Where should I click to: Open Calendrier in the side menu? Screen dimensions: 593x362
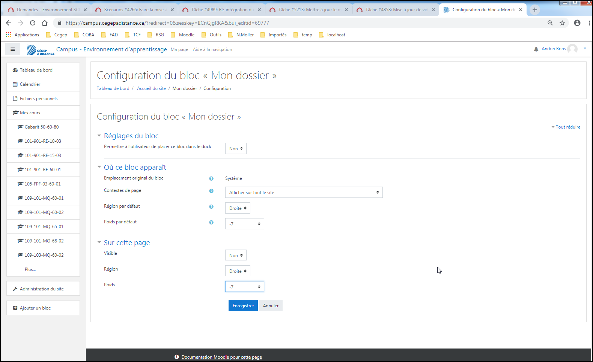pyautogui.click(x=30, y=84)
